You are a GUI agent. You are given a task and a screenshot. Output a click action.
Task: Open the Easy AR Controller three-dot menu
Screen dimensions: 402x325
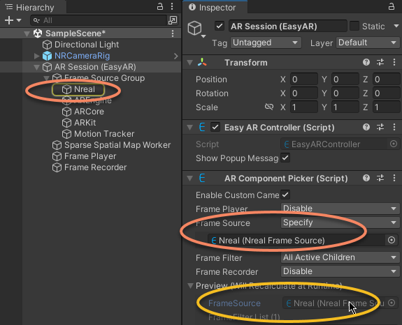[x=394, y=127]
